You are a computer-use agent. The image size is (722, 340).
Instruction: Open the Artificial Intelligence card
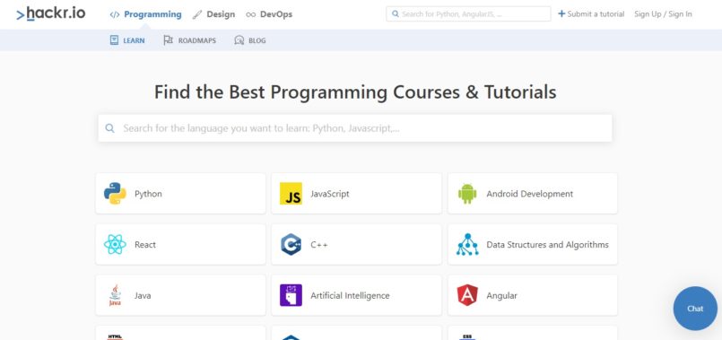click(356, 295)
